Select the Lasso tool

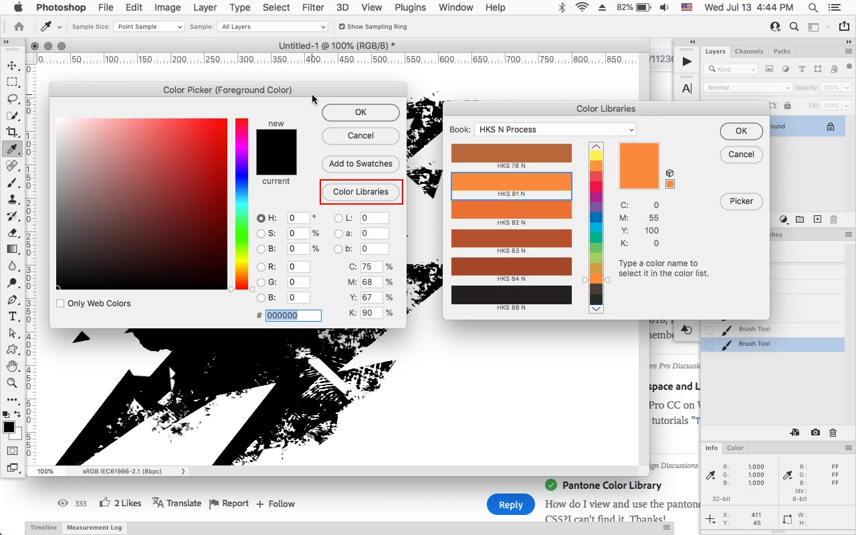pyautogui.click(x=12, y=99)
